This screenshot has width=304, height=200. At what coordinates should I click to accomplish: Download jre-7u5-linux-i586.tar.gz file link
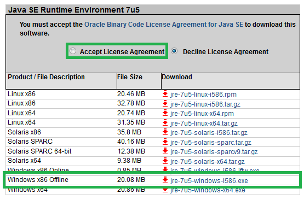[205, 104]
